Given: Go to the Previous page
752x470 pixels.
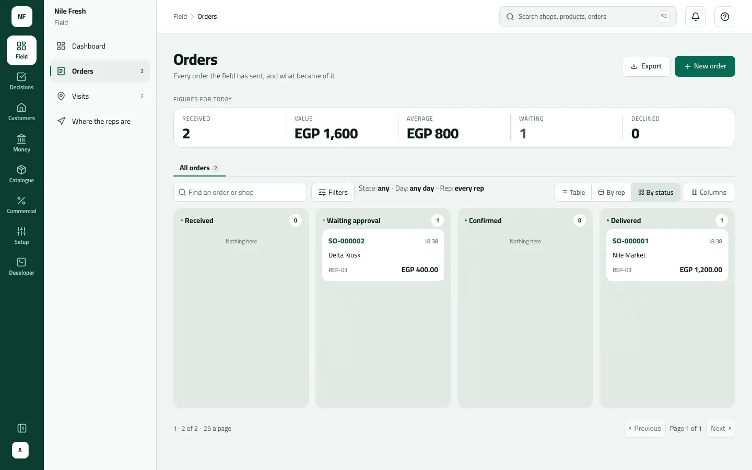Looking at the screenshot, I should pos(645,428).
